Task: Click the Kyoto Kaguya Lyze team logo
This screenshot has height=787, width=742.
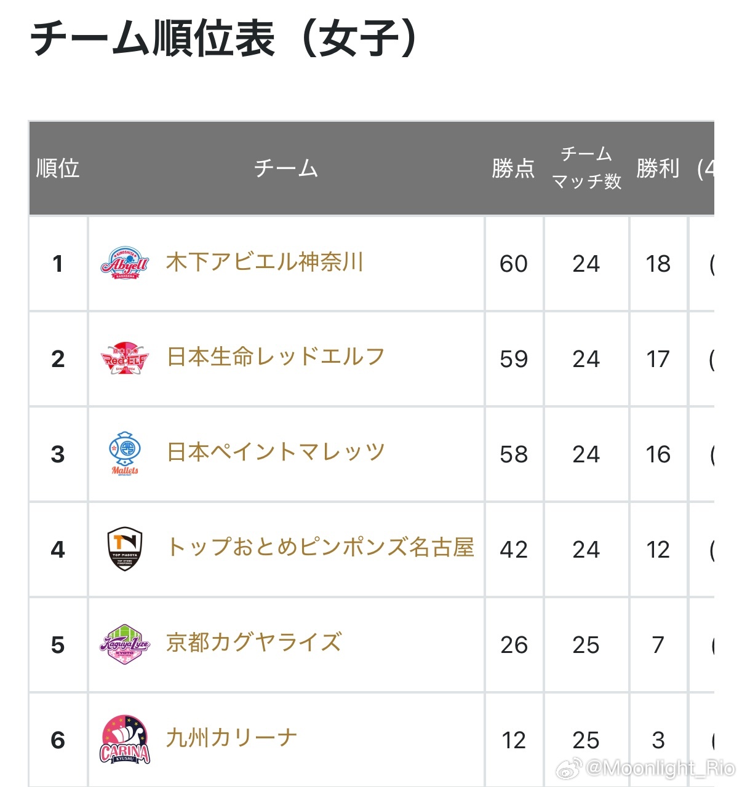Action: (125, 644)
